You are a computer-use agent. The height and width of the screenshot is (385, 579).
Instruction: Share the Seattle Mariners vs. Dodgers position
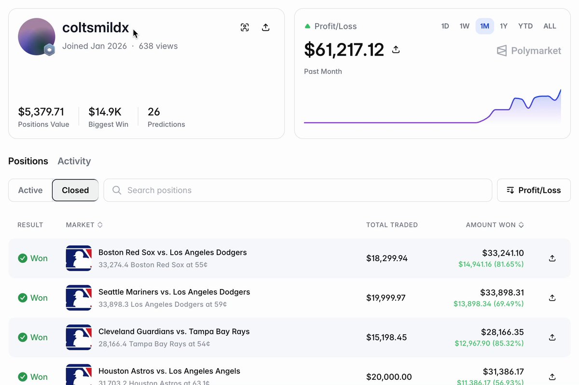coord(552,298)
